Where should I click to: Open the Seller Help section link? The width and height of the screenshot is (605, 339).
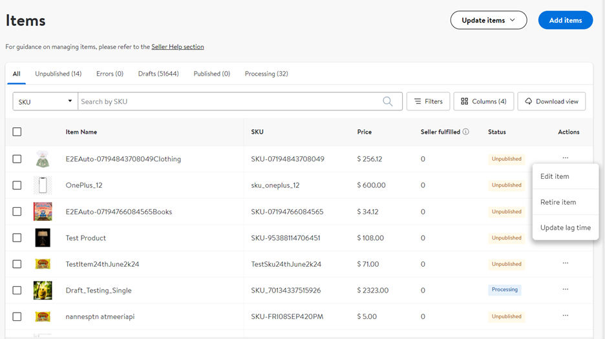click(178, 46)
